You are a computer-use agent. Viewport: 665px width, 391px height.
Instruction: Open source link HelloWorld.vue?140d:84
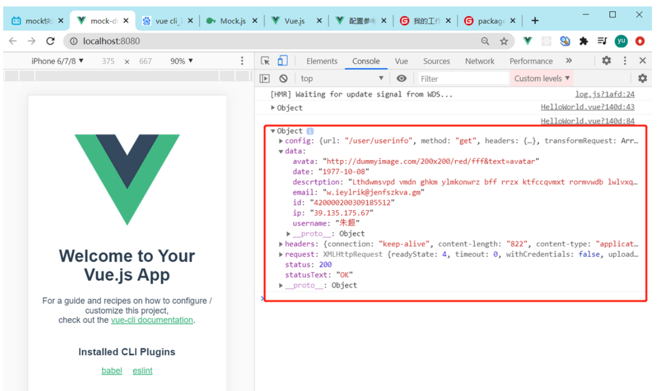(588, 121)
